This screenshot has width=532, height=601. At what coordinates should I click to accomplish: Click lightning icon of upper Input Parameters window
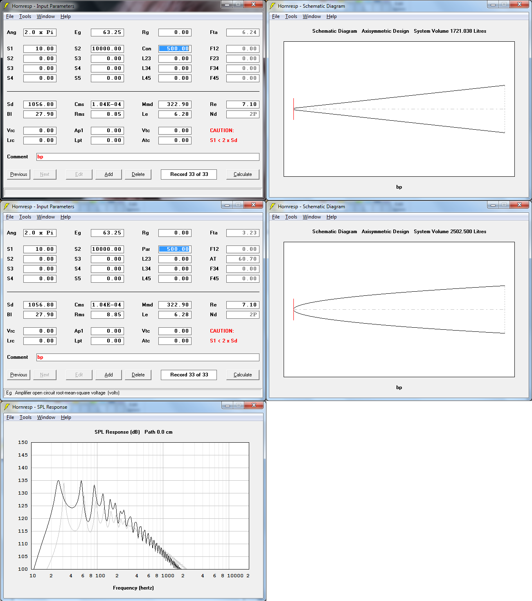click(x=7, y=6)
